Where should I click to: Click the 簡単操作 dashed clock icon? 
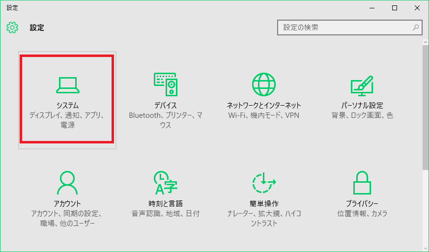264,183
